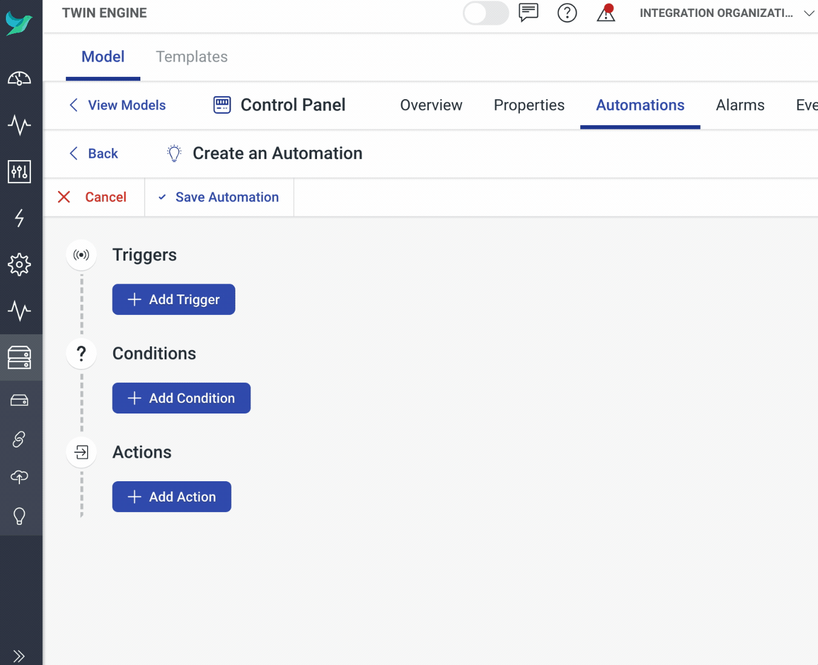This screenshot has width=818, height=665.
Task: Click the Twin Engine title text
Action: (104, 13)
